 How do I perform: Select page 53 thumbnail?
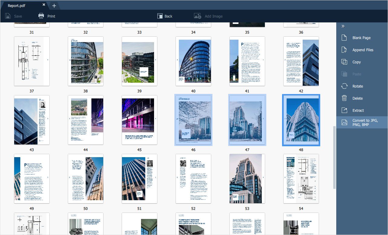pos(247,179)
